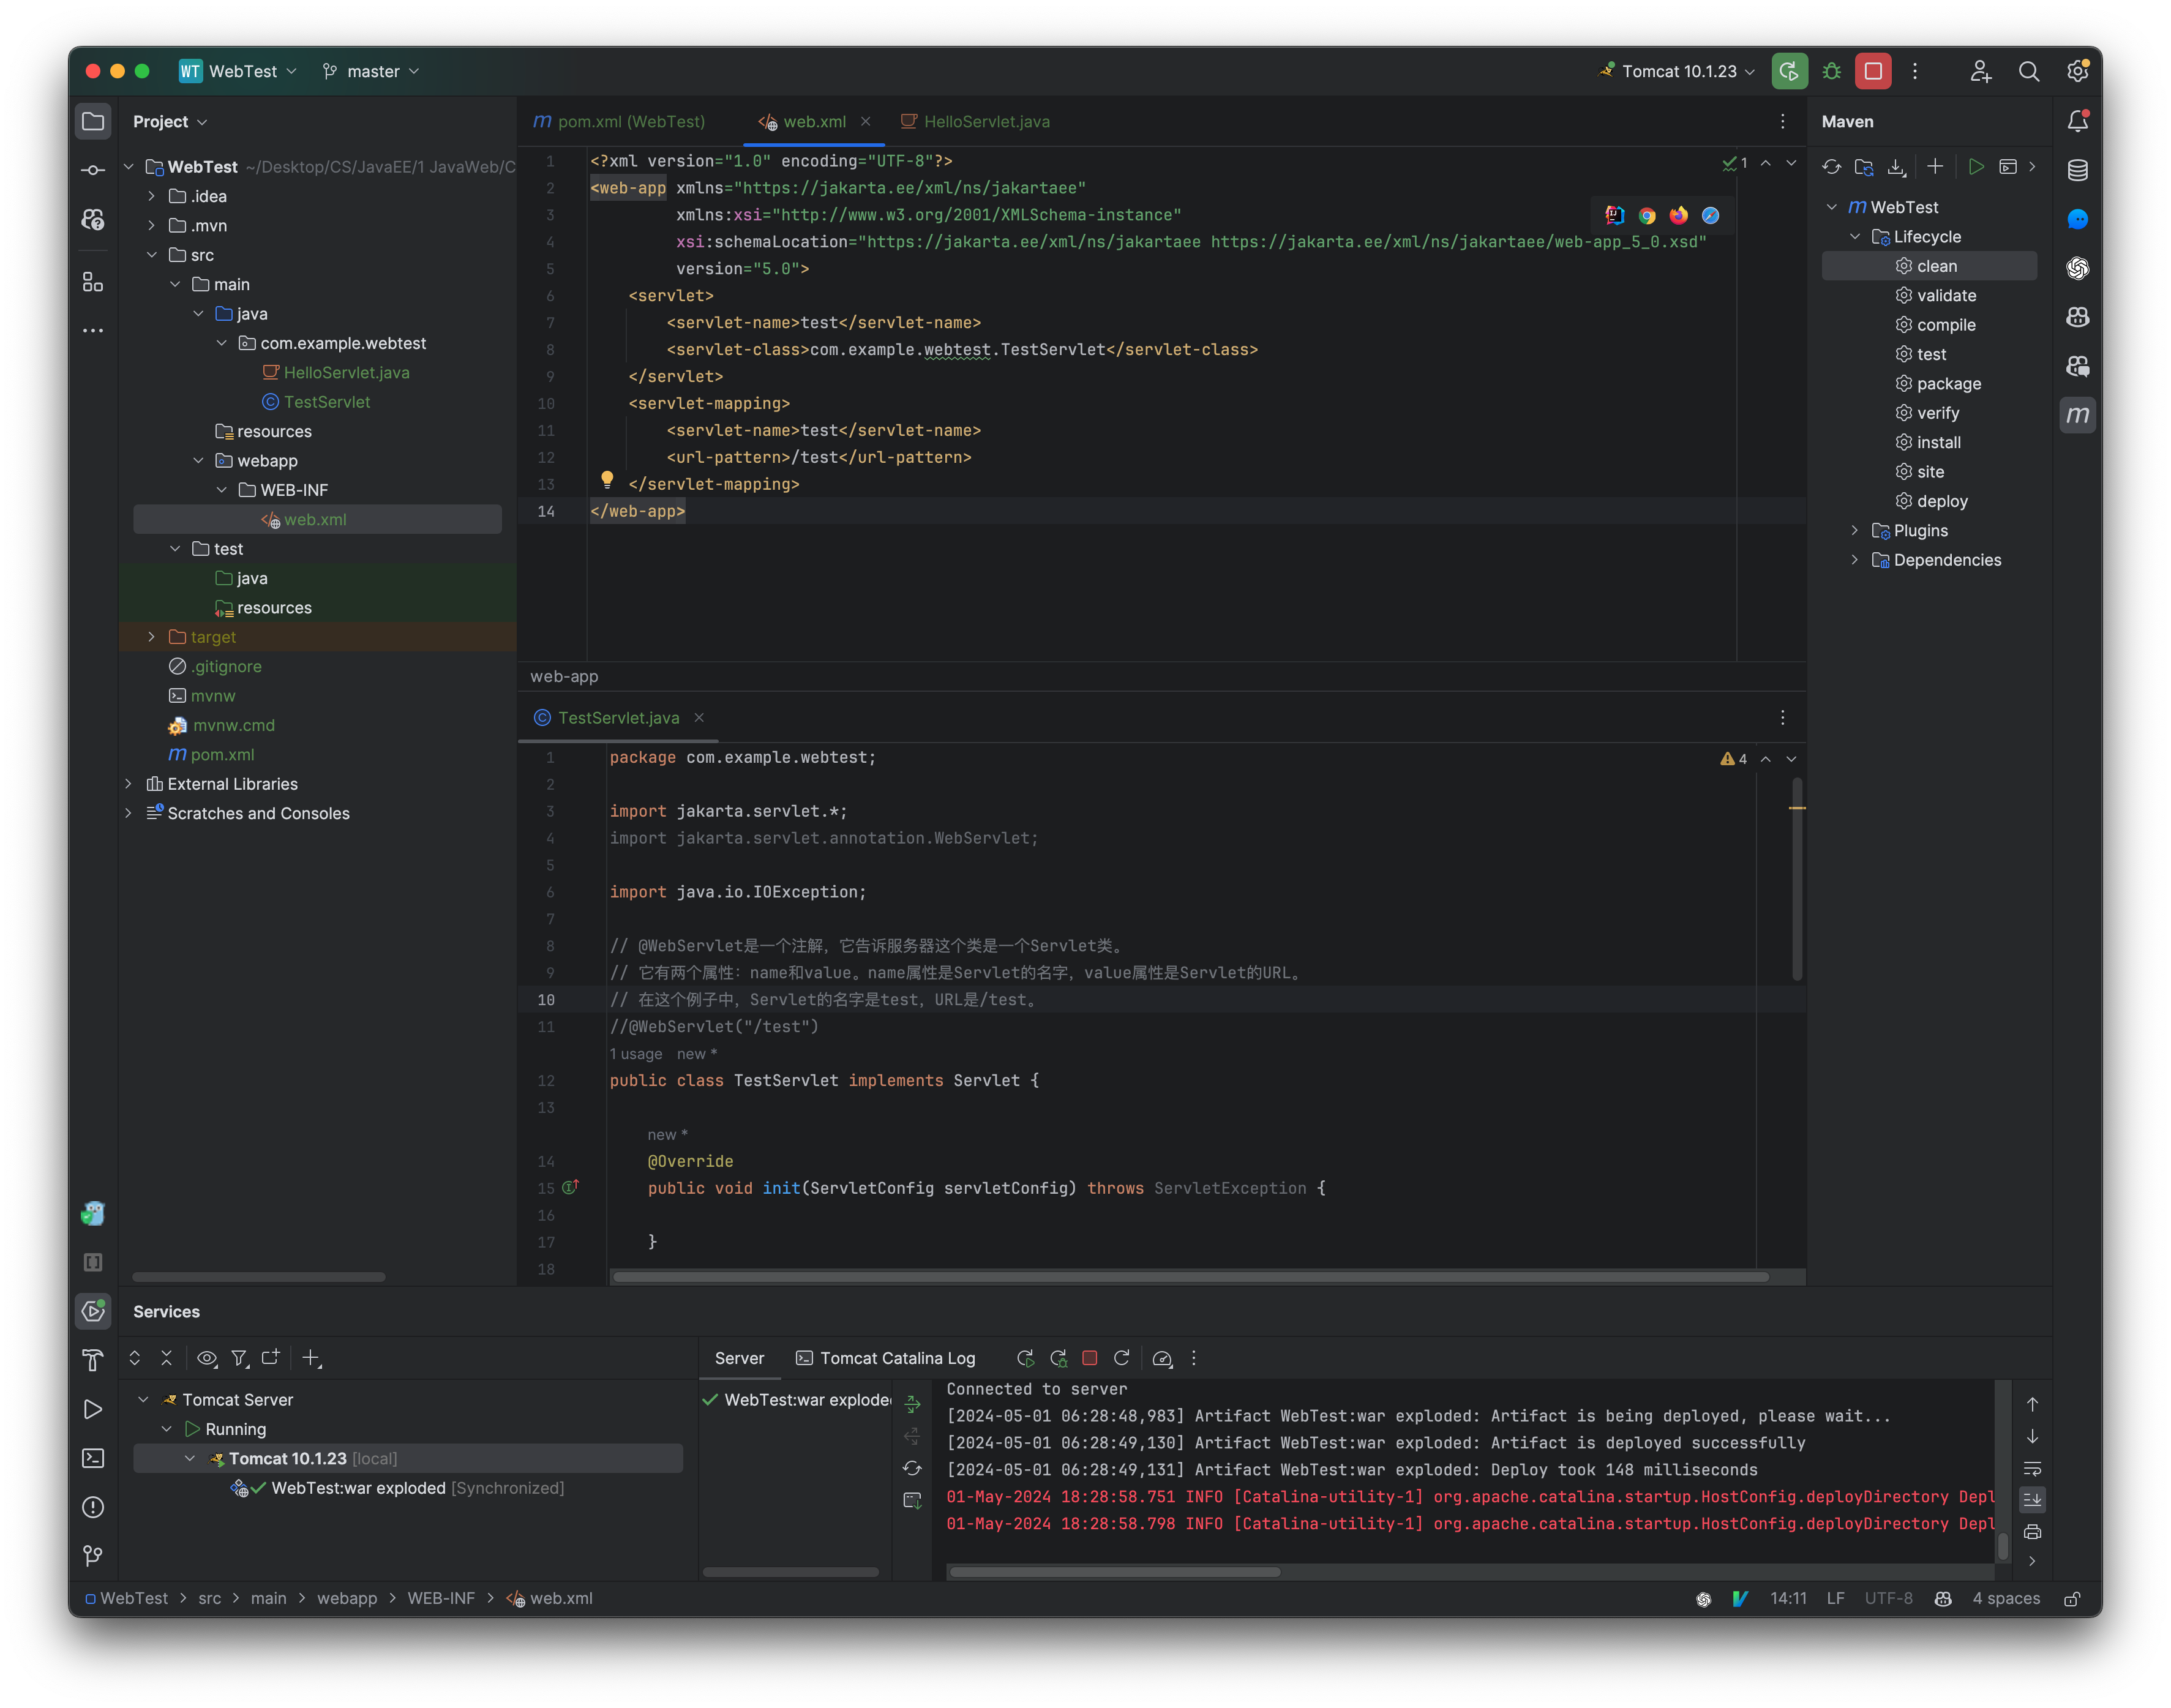The image size is (2171, 1708).
Task: Open view options eye in Services toolbar
Action: pos(207,1359)
